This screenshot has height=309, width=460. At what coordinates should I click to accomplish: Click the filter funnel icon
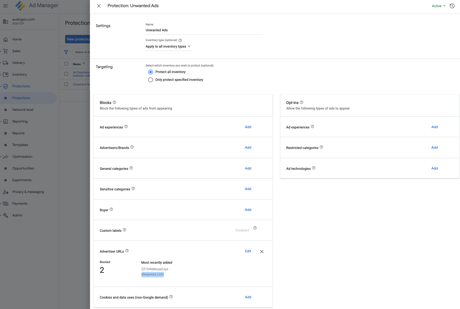[x=66, y=52]
